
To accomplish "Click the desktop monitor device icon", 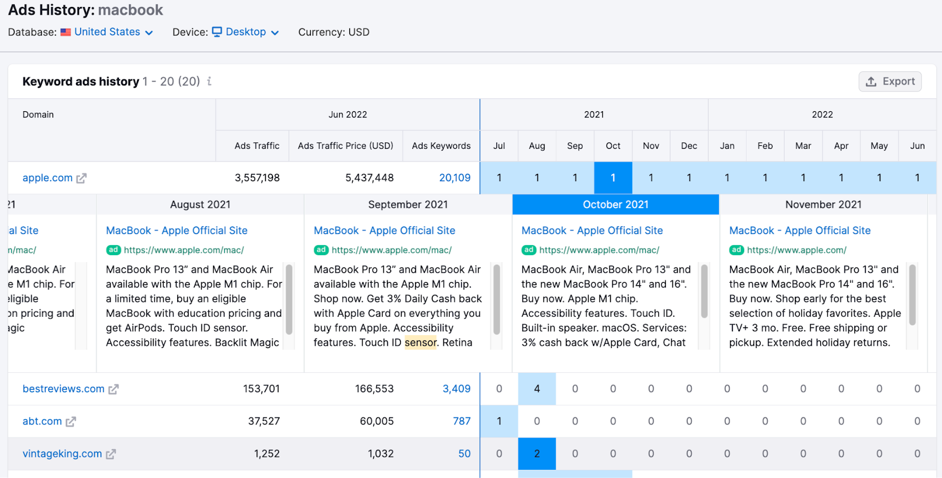I will [217, 32].
